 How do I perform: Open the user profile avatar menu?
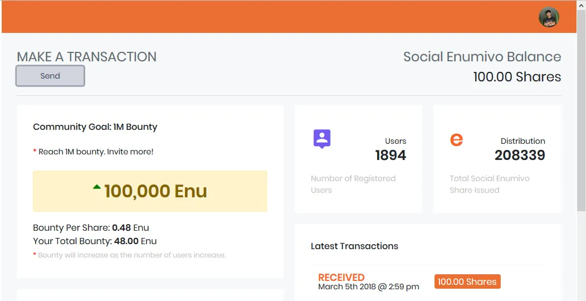point(549,17)
